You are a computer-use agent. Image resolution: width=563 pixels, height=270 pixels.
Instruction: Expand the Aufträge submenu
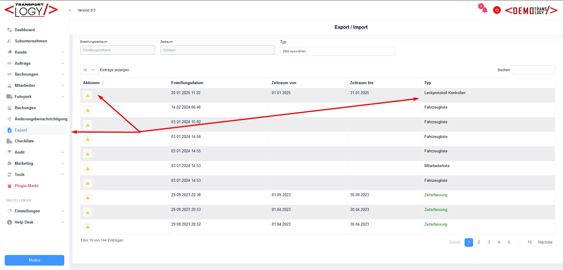(35, 63)
